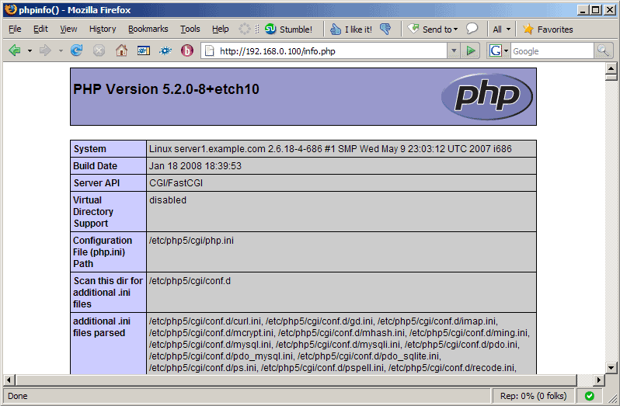This screenshot has height=406, width=620.
Task: Open the Bookmarks menu
Action: click(148, 29)
